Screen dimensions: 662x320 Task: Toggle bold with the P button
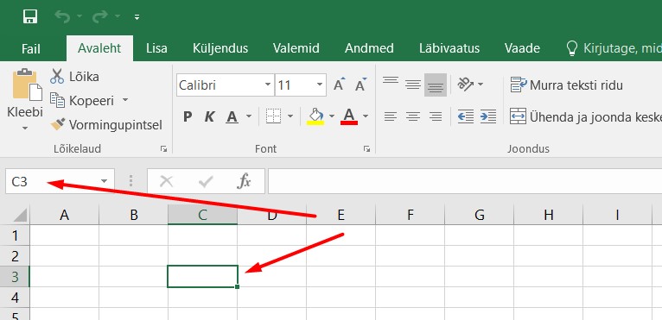188,116
